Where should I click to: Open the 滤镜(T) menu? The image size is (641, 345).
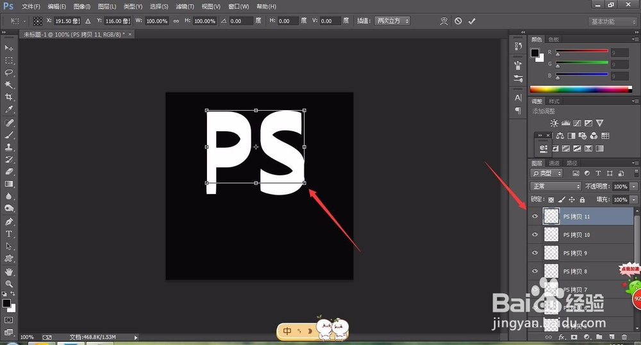click(x=185, y=6)
